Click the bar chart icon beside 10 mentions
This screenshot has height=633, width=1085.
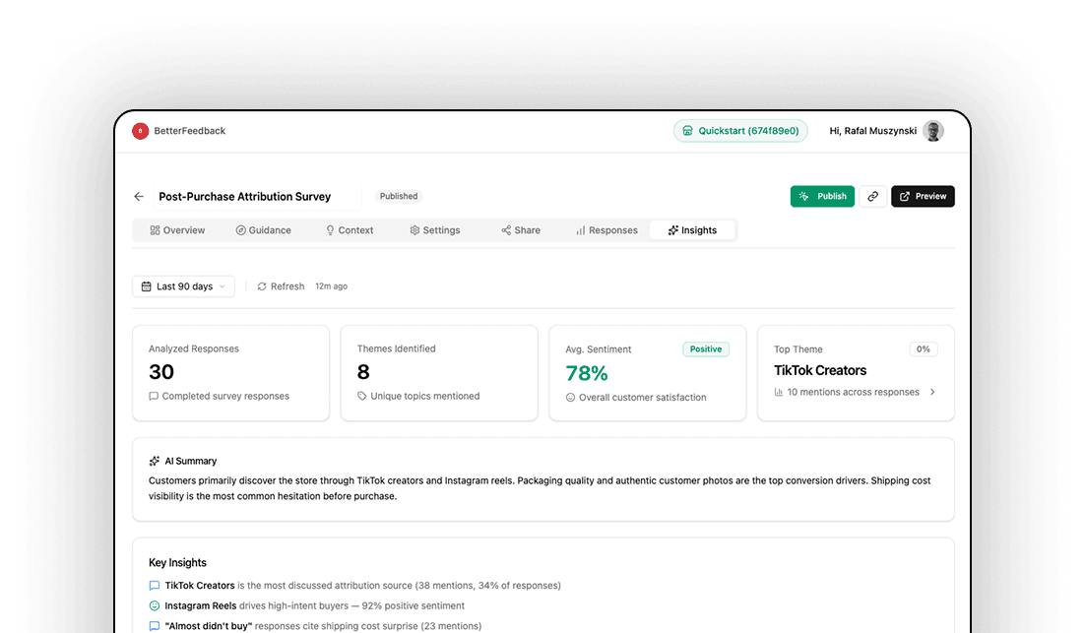coord(779,392)
